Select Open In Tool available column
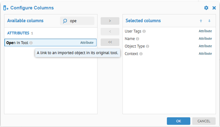This screenshot has height=127, width=220. (50, 43)
